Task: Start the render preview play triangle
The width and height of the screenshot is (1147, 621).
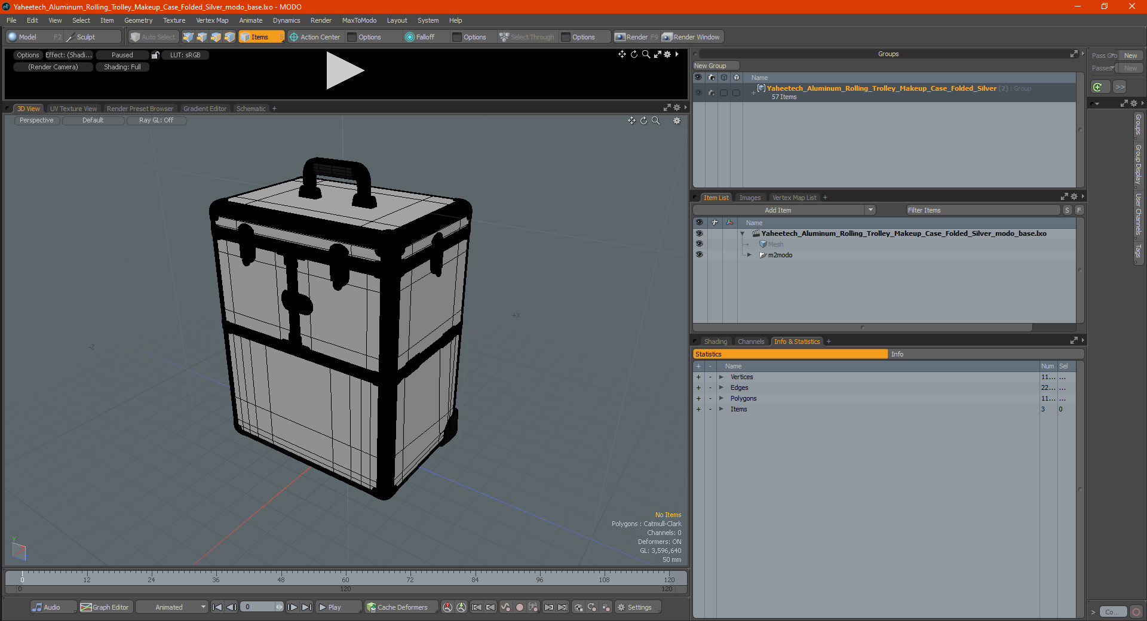Action: [x=344, y=70]
